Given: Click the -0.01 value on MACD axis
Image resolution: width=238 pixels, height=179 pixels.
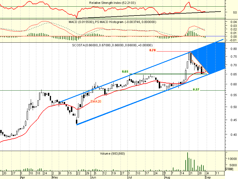Looking at the screenshot, I should [x=233, y=40].
